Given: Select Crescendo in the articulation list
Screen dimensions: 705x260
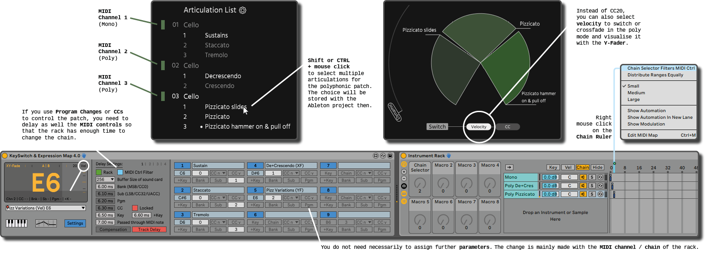Looking at the screenshot, I should (x=219, y=86).
